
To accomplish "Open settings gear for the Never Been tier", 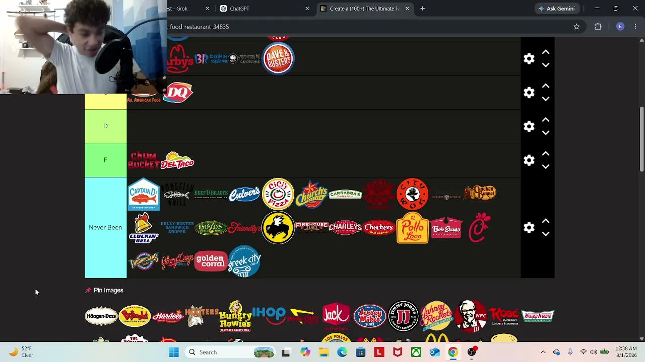I will pyautogui.click(x=529, y=227).
